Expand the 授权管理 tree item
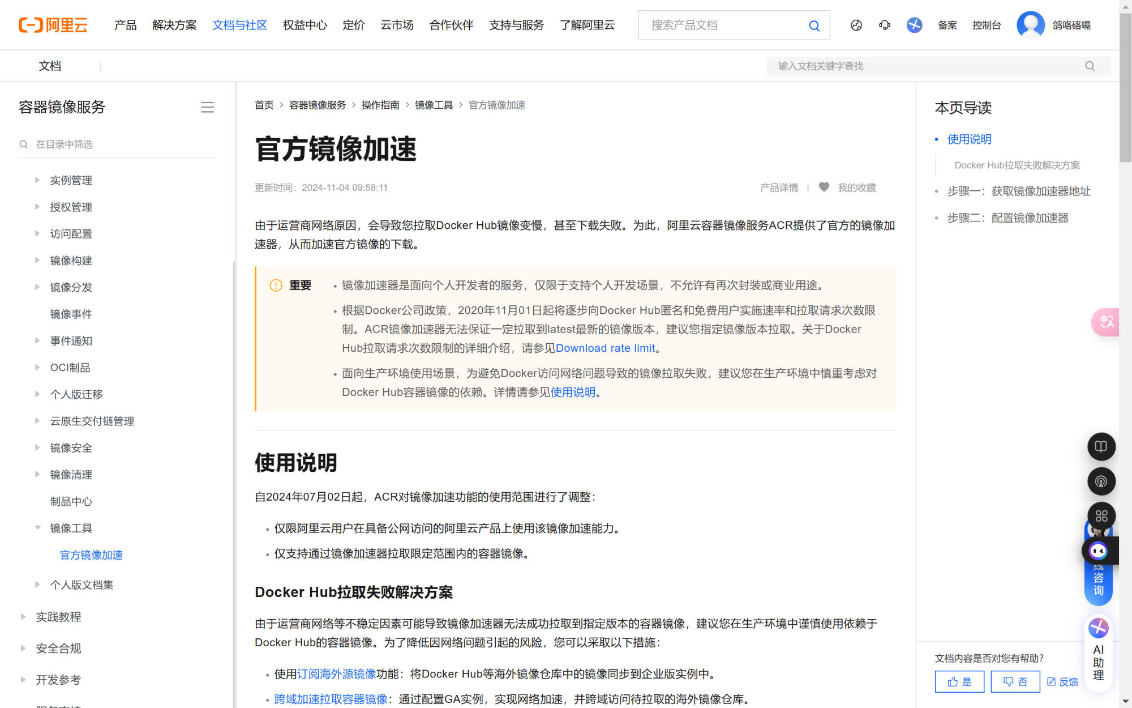Viewport: 1132px width, 708px height. [x=37, y=207]
